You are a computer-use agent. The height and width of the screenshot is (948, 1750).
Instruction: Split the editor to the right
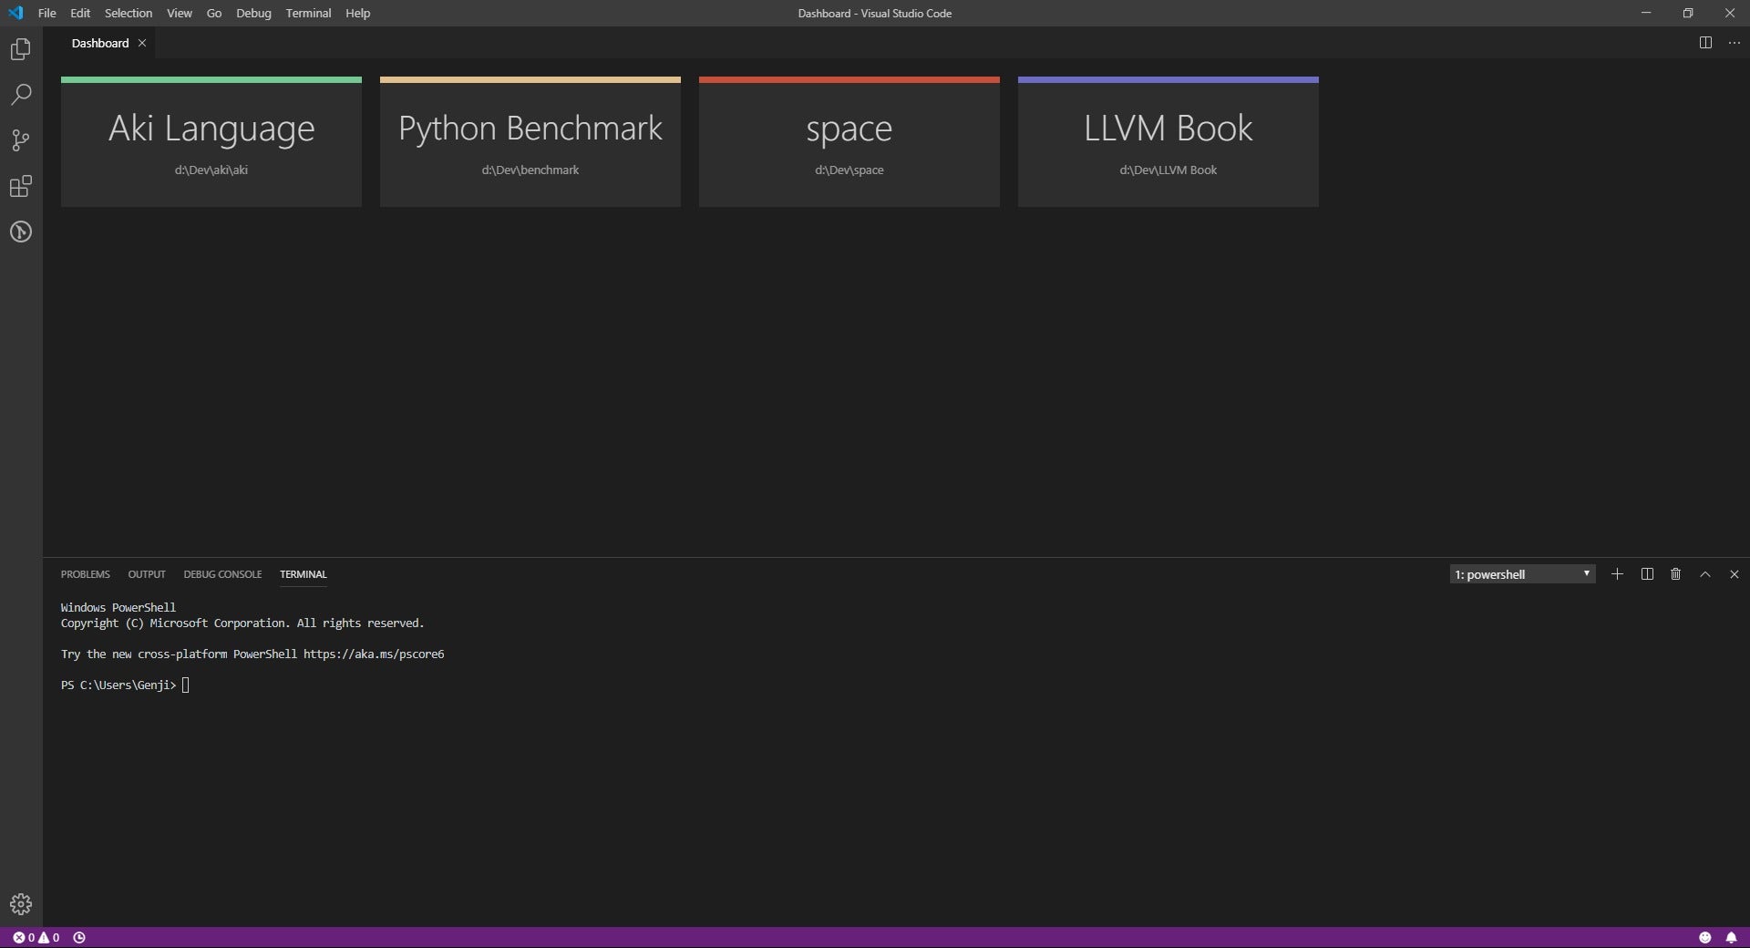click(1705, 43)
